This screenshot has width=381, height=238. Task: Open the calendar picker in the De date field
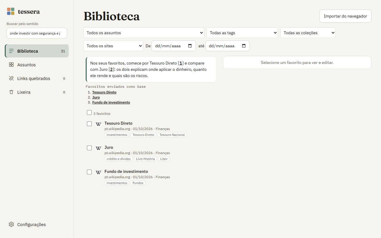tap(190, 46)
